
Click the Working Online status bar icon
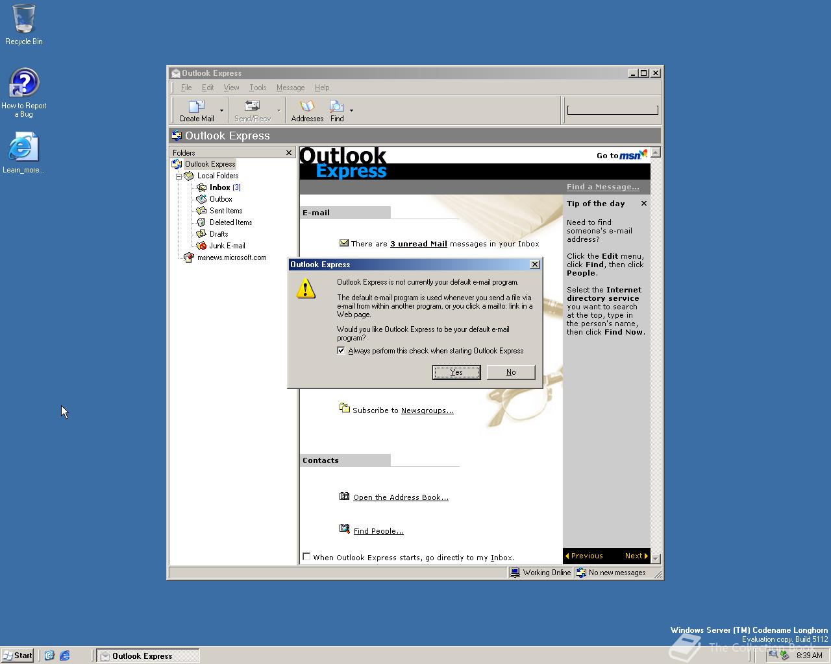click(515, 573)
